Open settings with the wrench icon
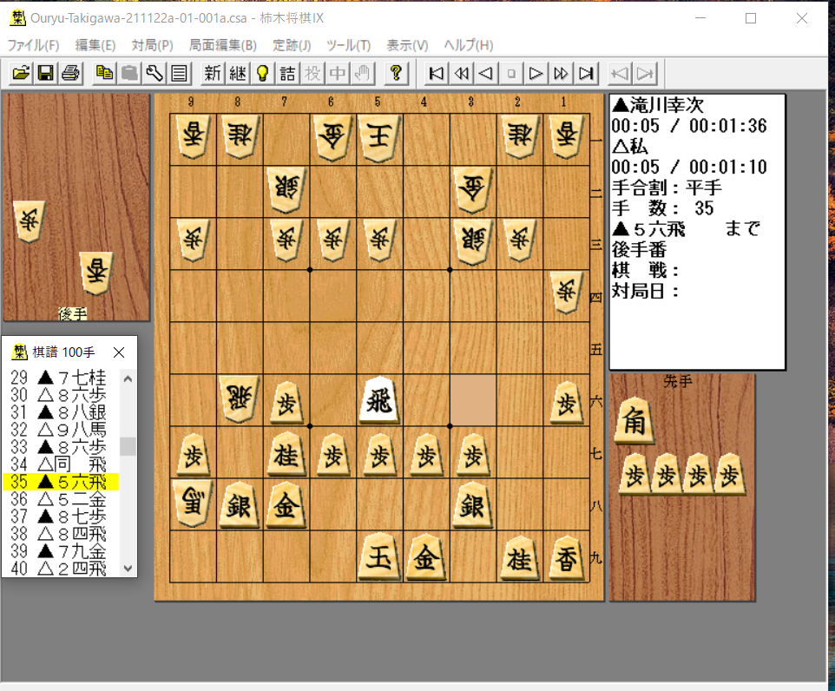Image resolution: width=835 pixels, height=691 pixels. point(155,73)
